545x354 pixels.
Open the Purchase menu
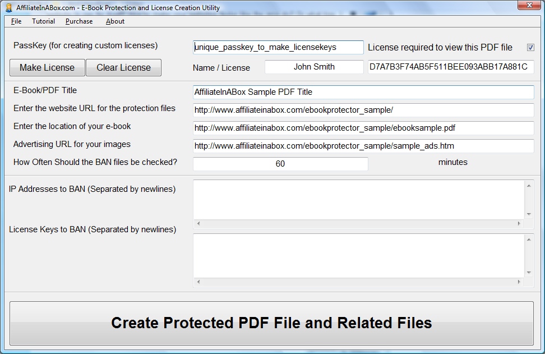pyautogui.click(x=79, y=21)
